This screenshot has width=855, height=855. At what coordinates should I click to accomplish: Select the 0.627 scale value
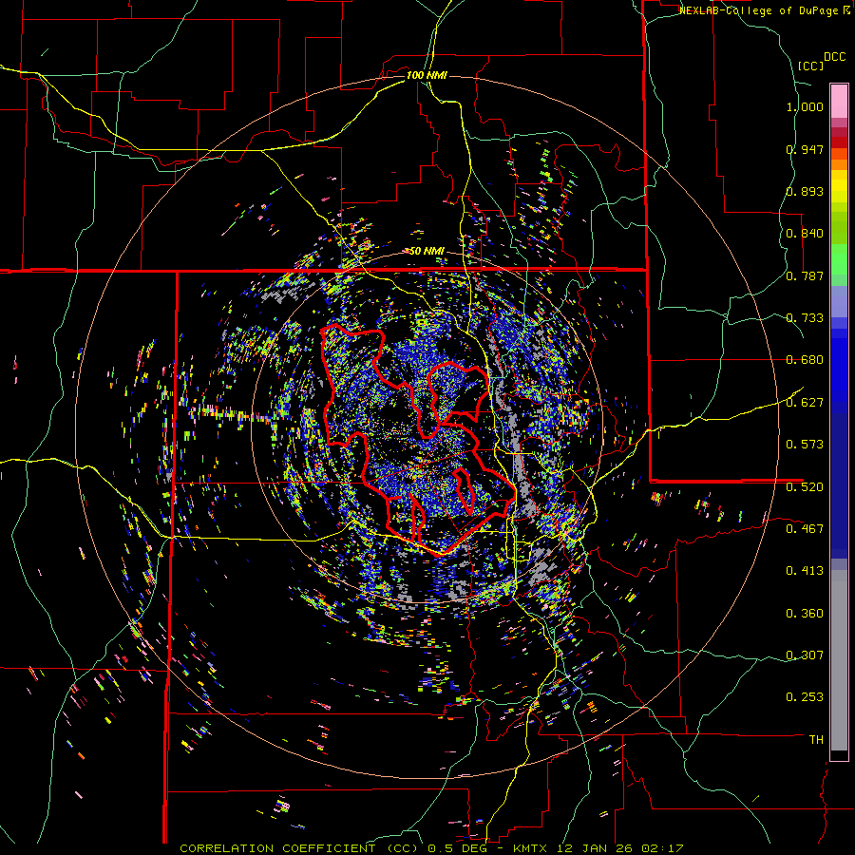805,403
